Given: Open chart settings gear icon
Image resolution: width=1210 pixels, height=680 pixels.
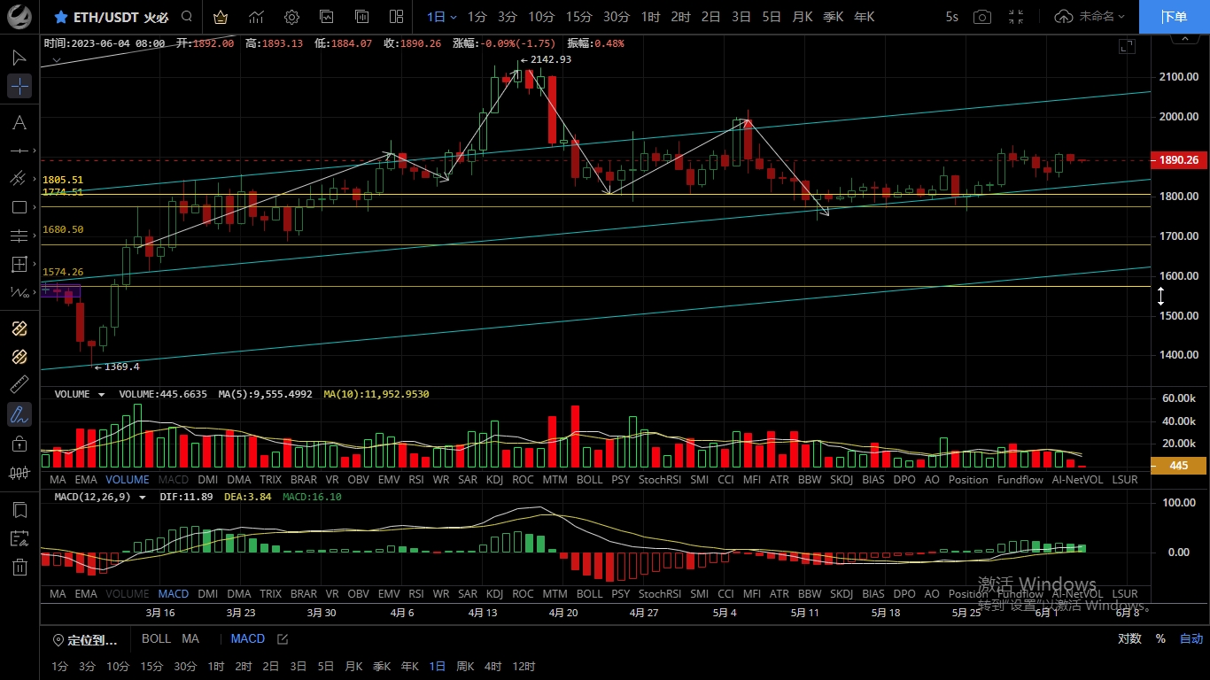Looking at the screenshot, I should pyautogui.click(x=291, y=17).
